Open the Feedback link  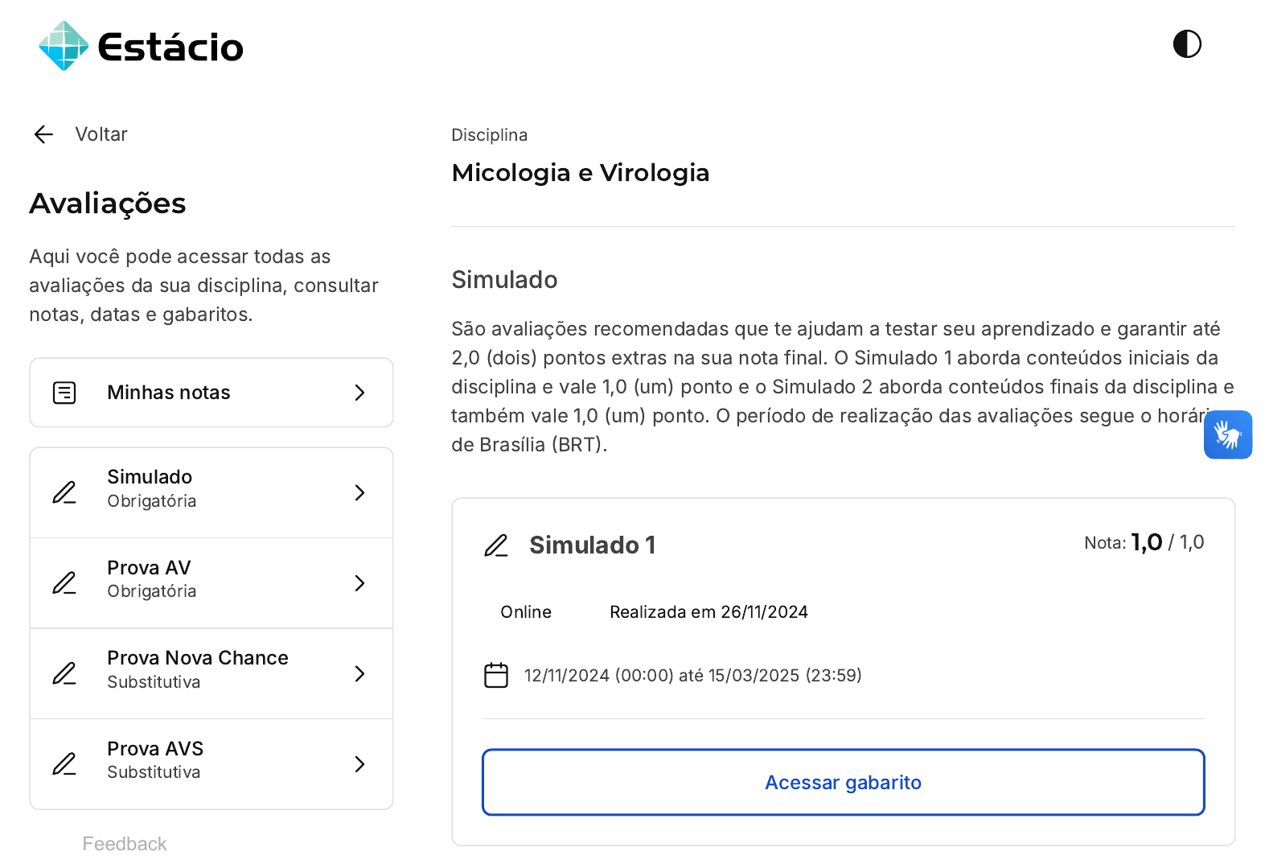(125, 844)
